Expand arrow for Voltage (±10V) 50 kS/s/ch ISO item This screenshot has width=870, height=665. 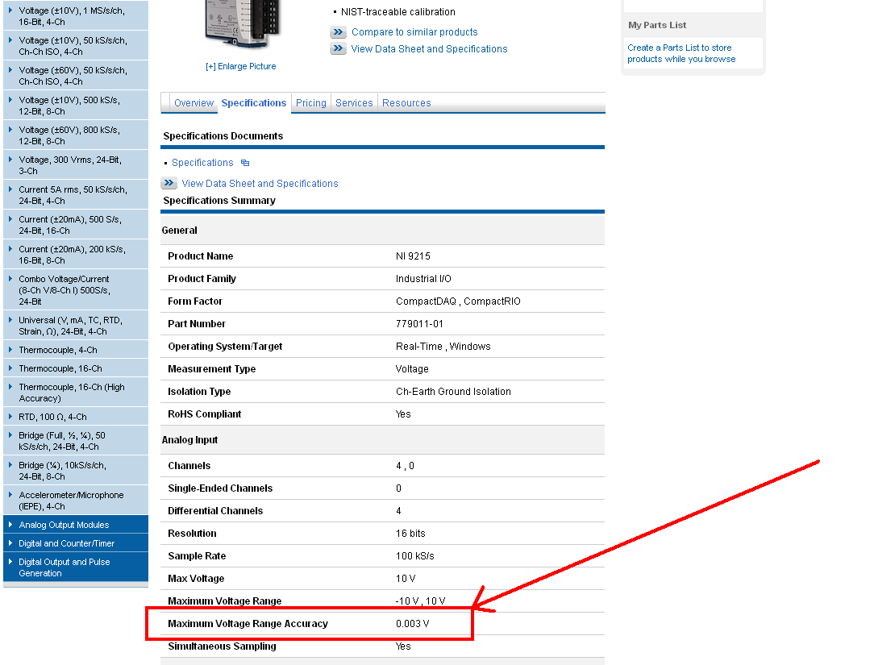(10, 40)
